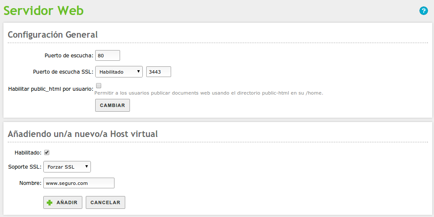Open the Soporte SSL dropdown
The image size is (434, 217).
click(x=67, y=167)
